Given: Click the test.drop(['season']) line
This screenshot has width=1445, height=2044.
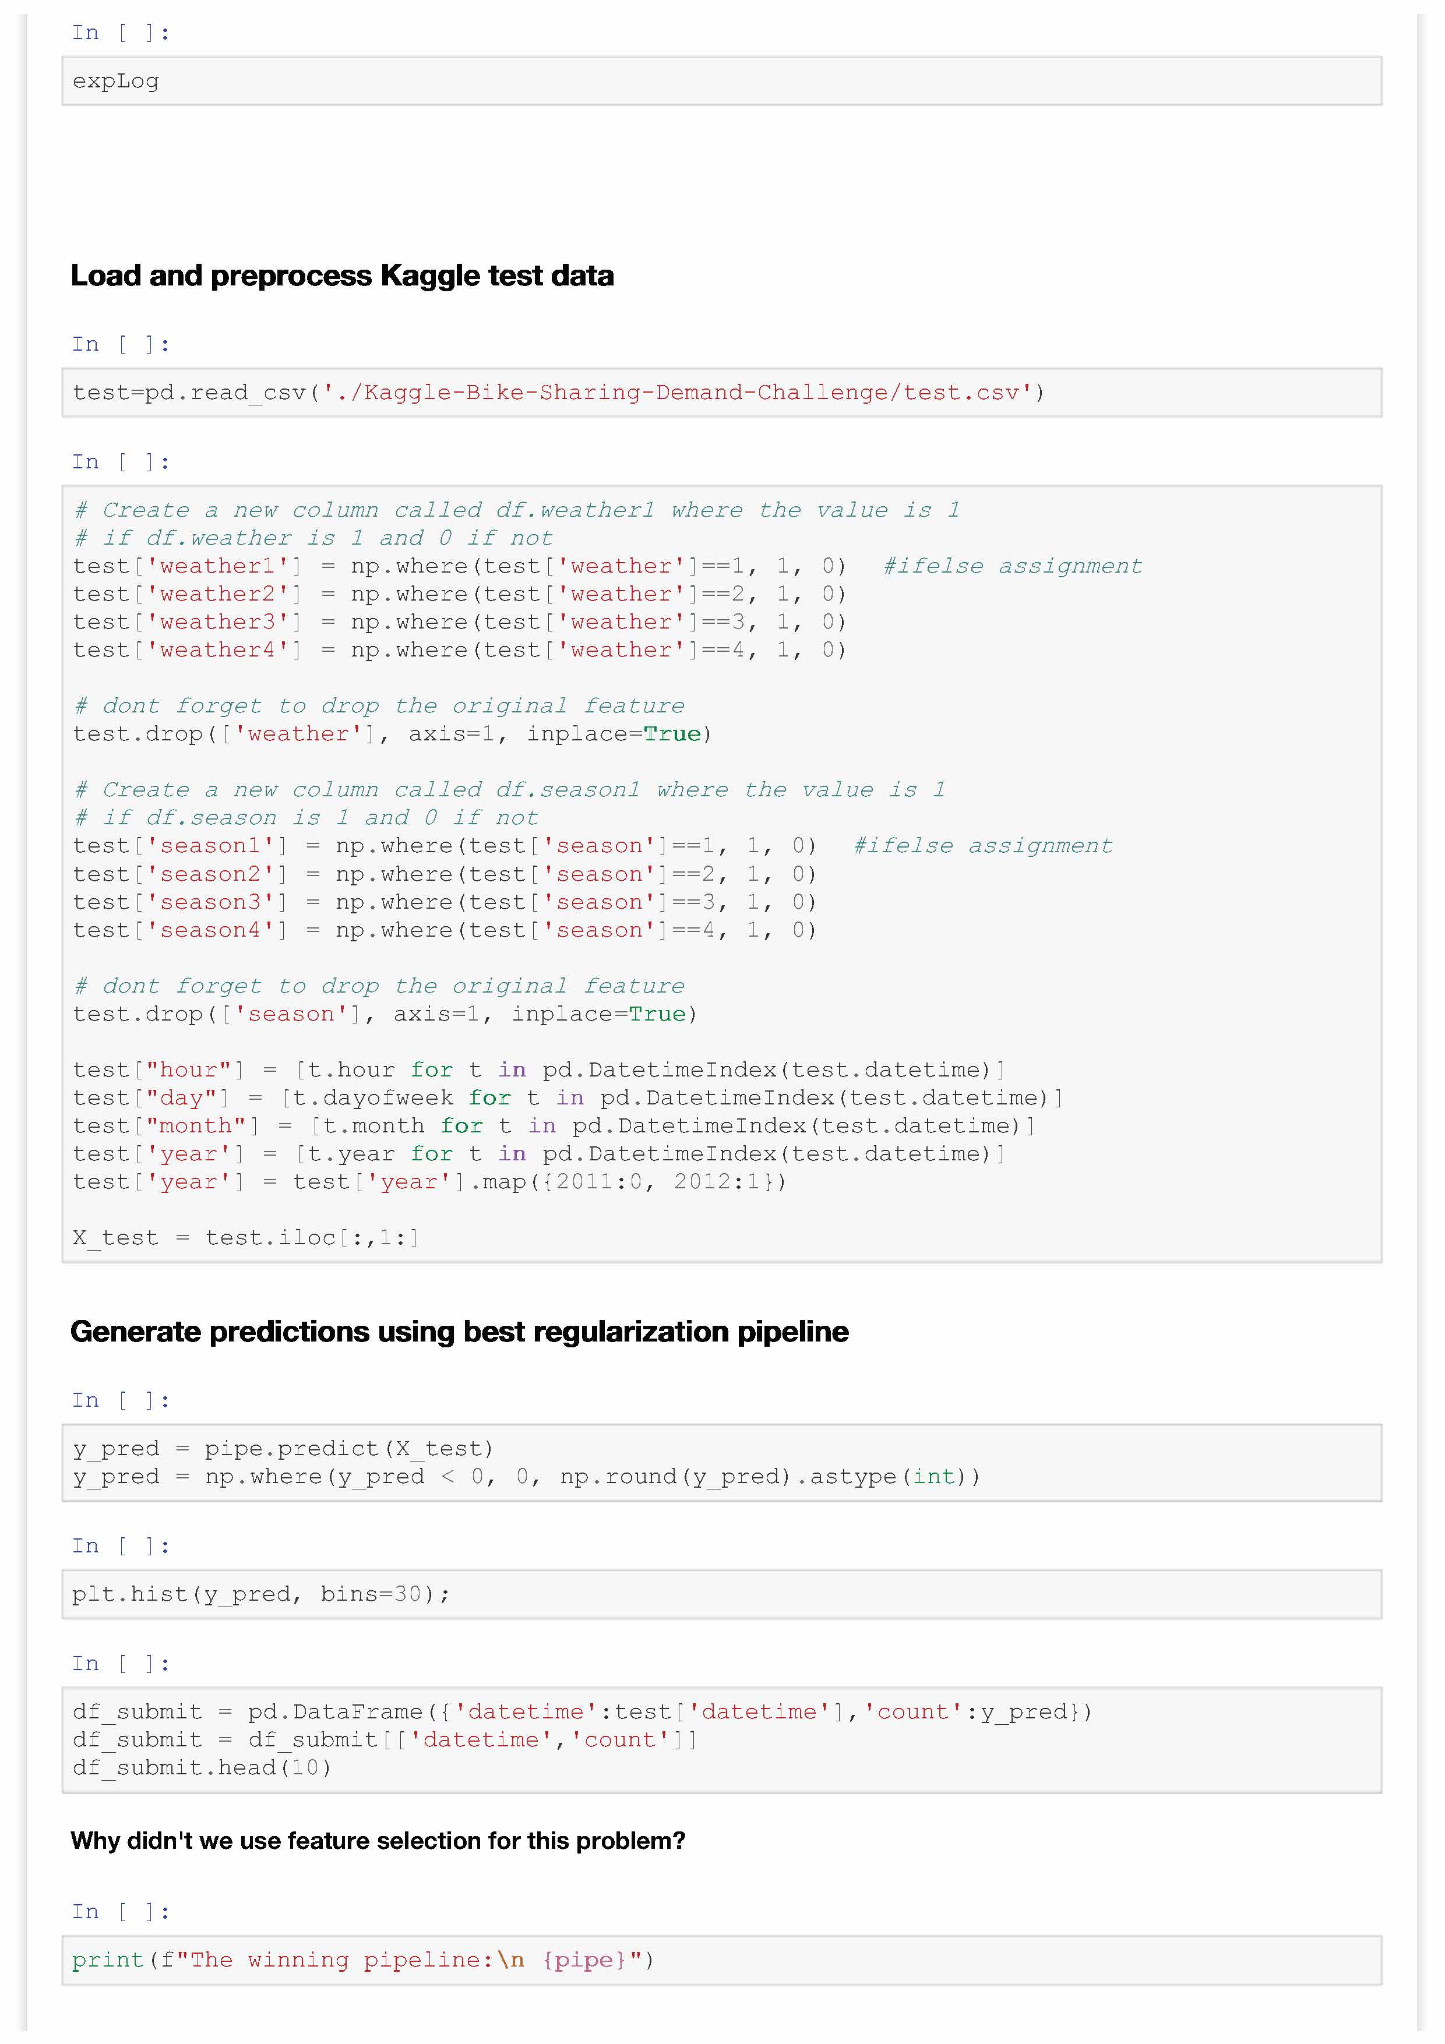Looking at the screenshot, I should point(385,1014).
